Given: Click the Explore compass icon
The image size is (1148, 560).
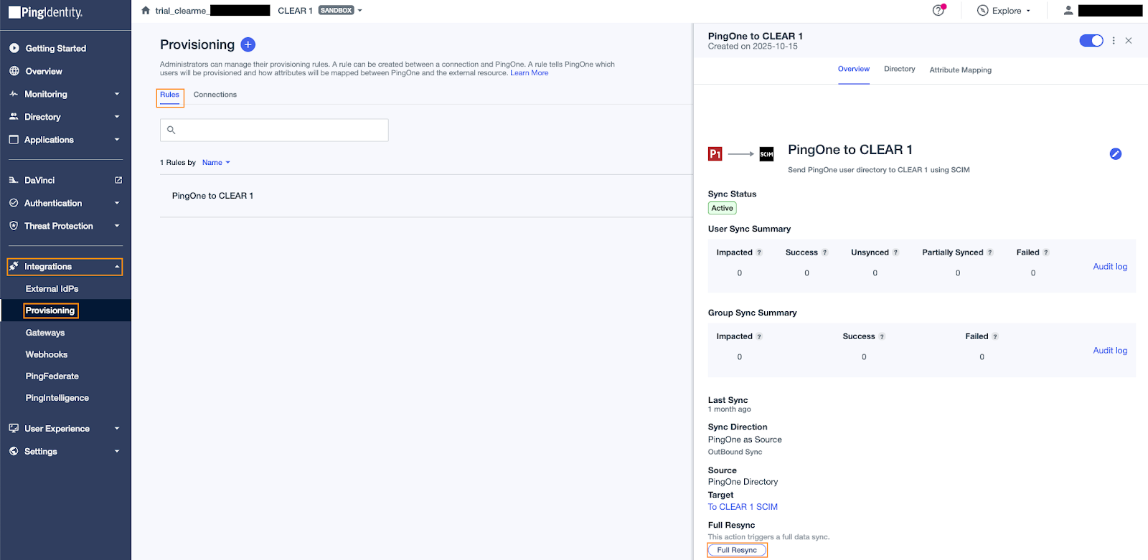Looking at the screenshot, I should (983, 10).
